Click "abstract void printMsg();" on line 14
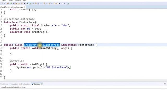167x94 pixels. coord(29,32)
